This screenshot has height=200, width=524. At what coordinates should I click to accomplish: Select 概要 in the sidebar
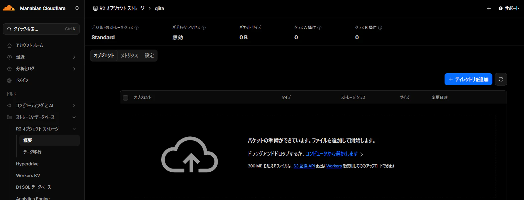pyautogui.click(x=49, y=140)
